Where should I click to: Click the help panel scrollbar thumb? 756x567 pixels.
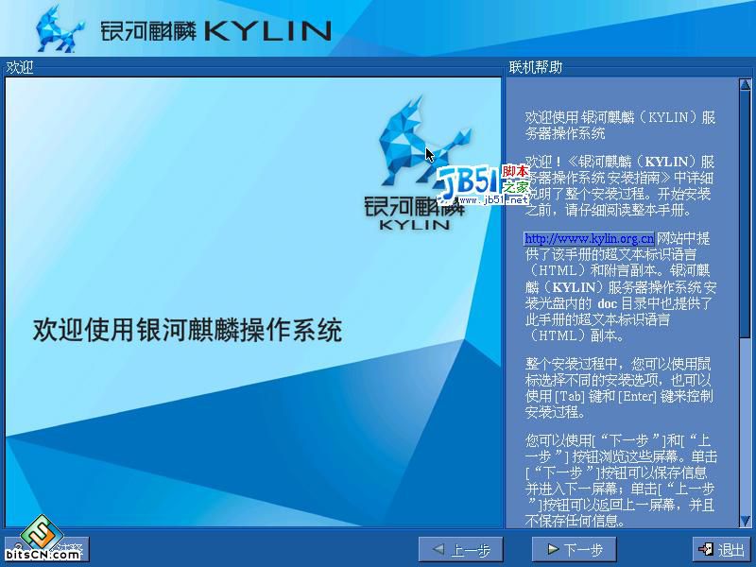745,215
